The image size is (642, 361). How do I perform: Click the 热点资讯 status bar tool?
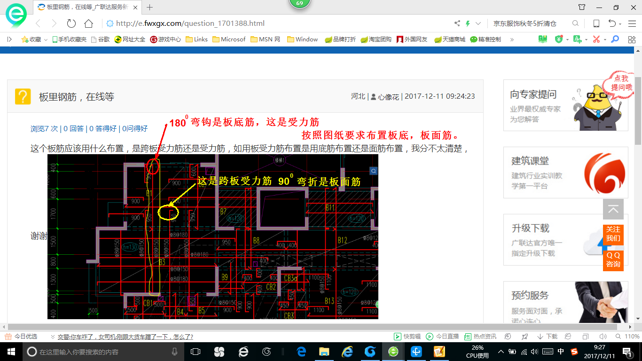click(480, 337)
